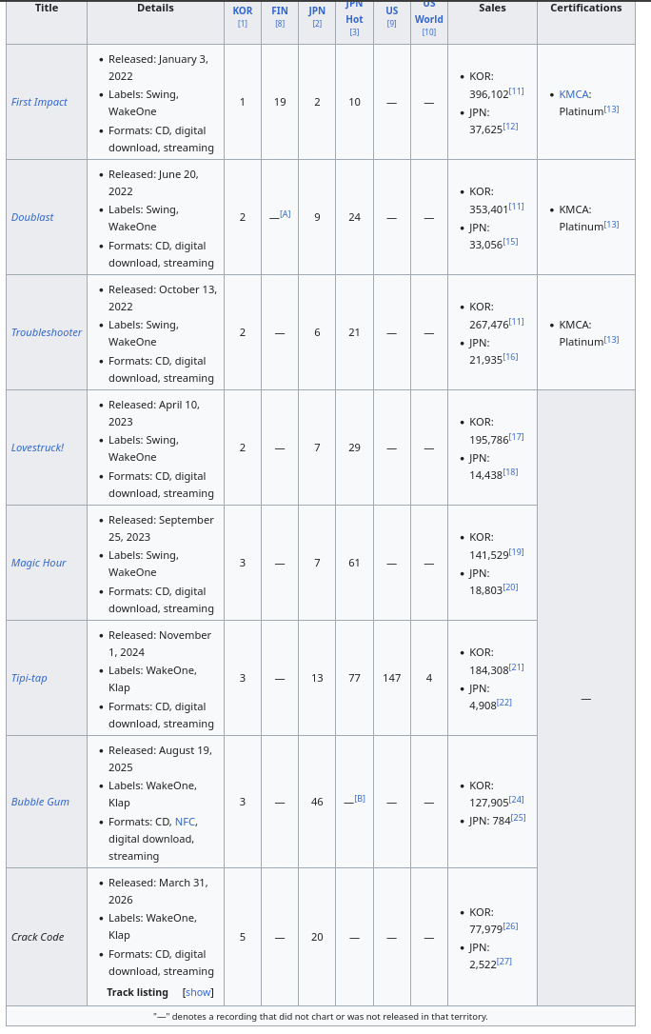Click the JPN column header link
Image resolution: width=651 pixels, height=1034 pixels.
(317, 11)
